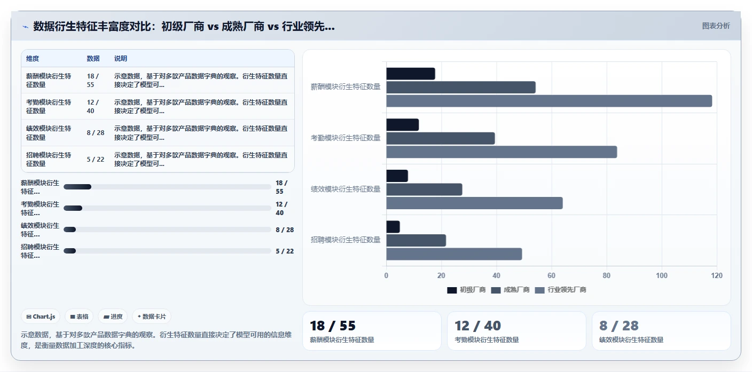Click the 考勤模块衍生特征数量 progress bar
Viewport: 752px width, 372px height.
tap(167, 208)
